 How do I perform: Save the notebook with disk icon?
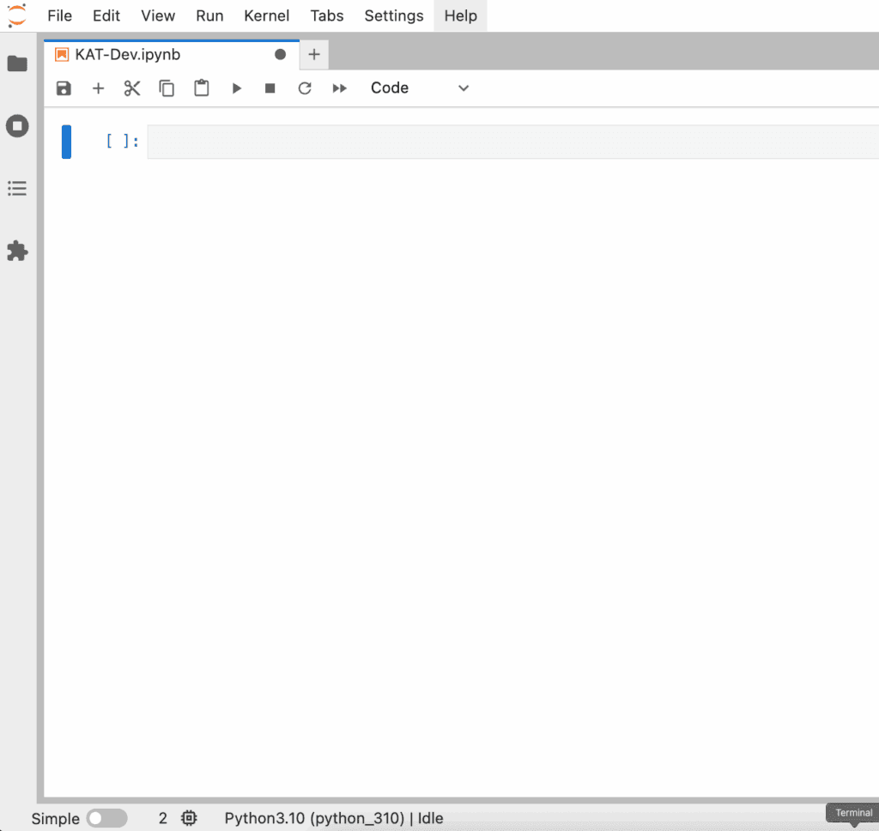(64, 88)
